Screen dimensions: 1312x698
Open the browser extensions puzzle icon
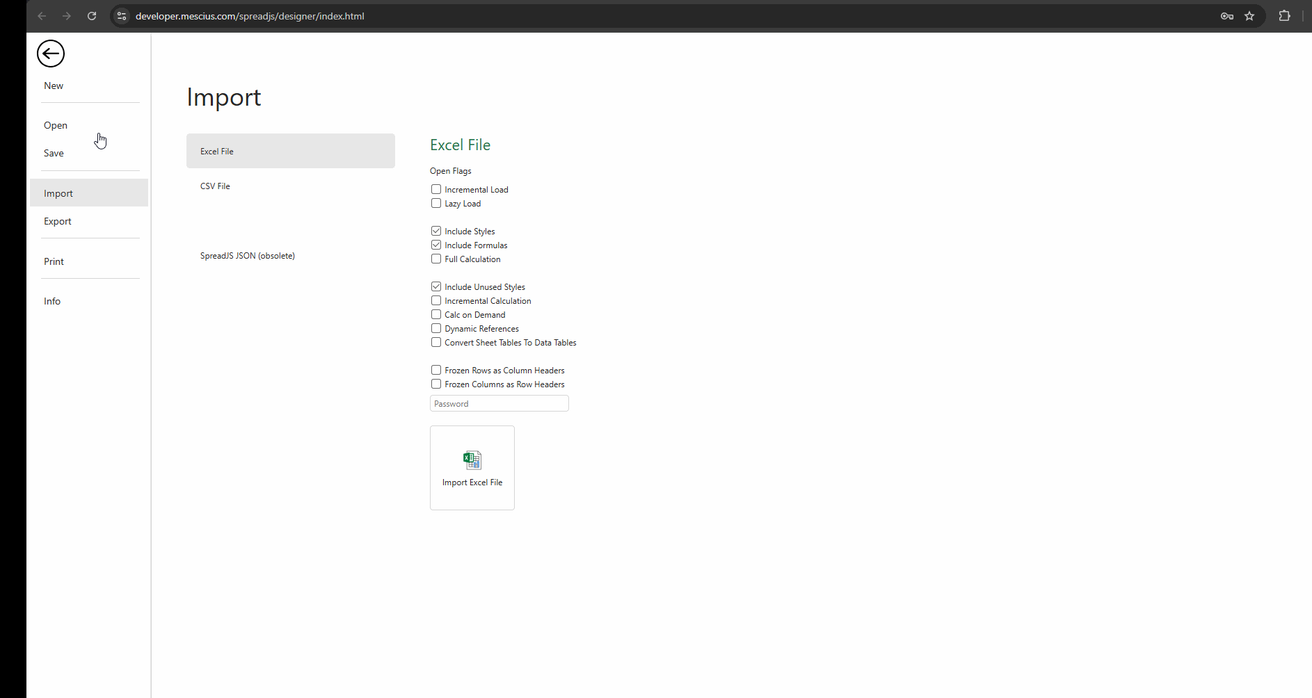tap(1284, 16)
